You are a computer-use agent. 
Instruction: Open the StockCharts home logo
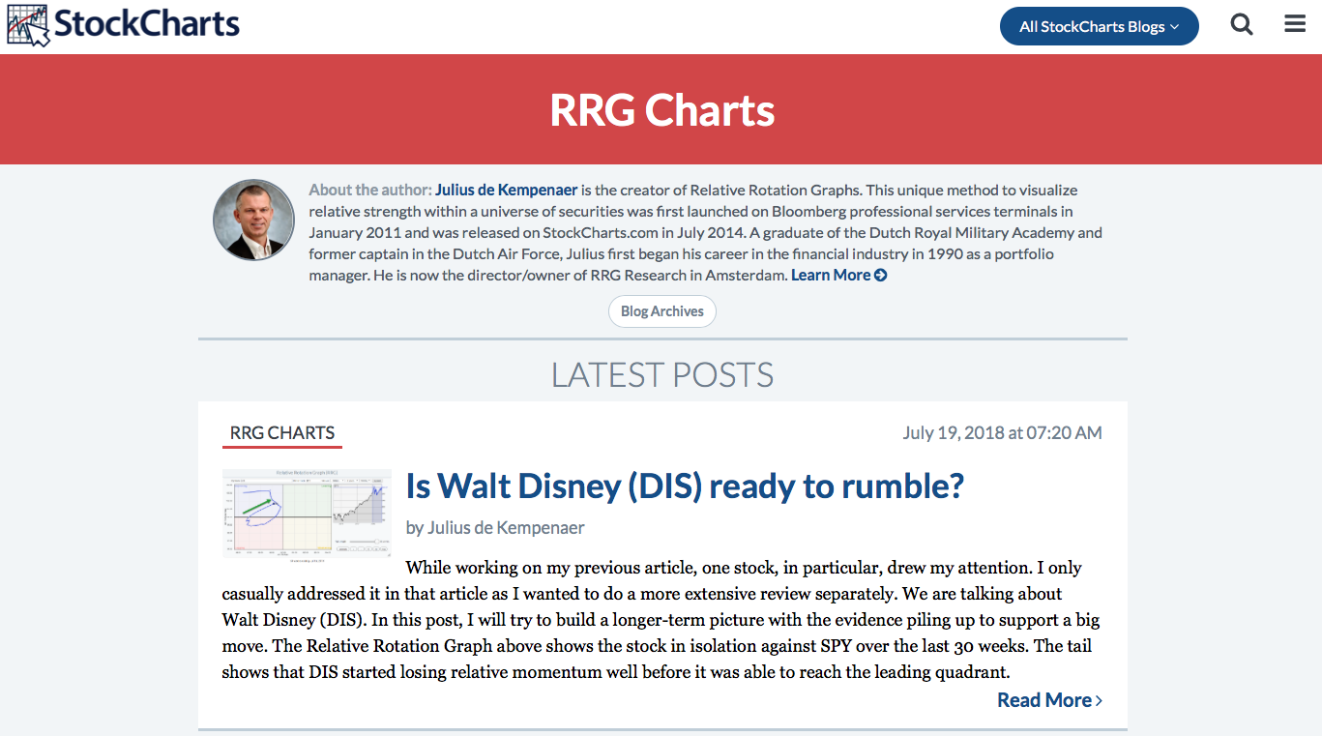(124, 25)
